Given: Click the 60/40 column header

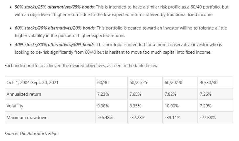Looking at the screenshot, I should pyautogui.click(x=103, y=83).
